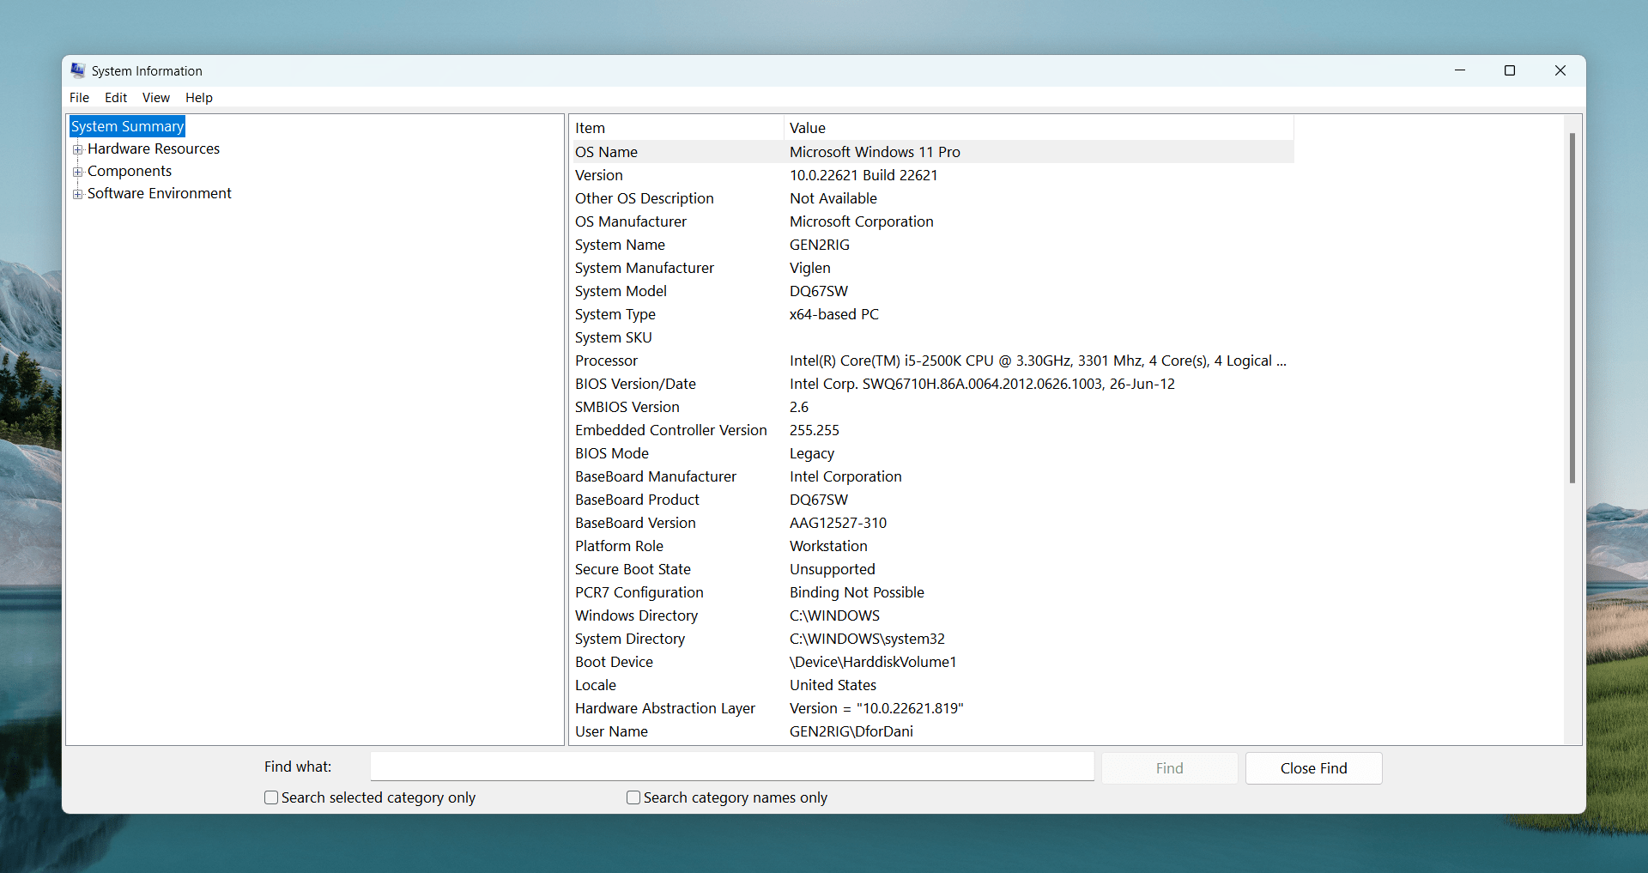The image size is (1648, 873).
Task: Click inside the Find what input field
Action: pyautogui.click(x=730, y=766)
